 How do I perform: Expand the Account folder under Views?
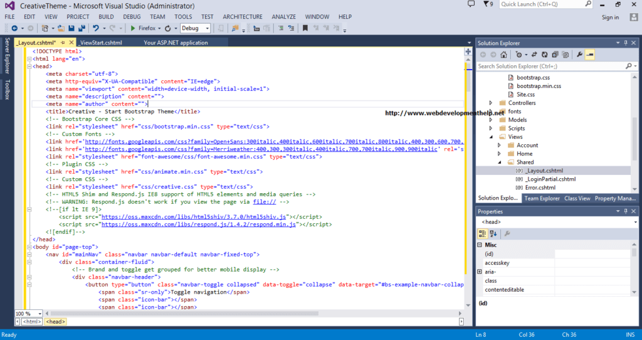tap(498, 146)
